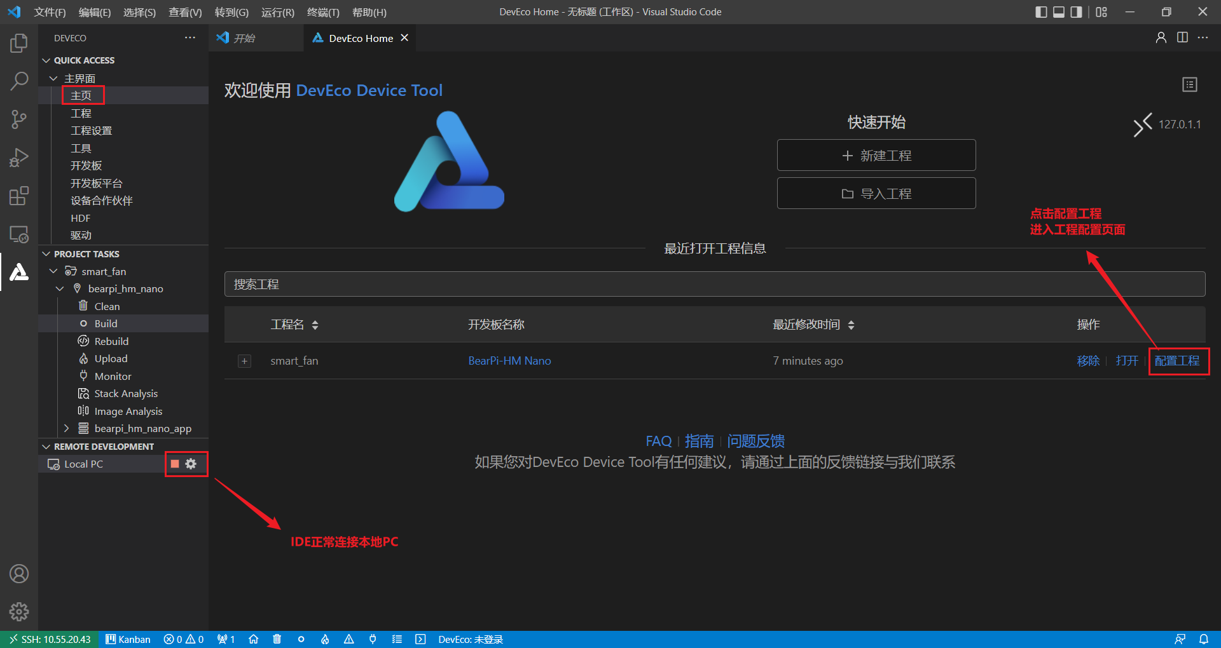Click the terminal icon in status bar

click(420, 639)
